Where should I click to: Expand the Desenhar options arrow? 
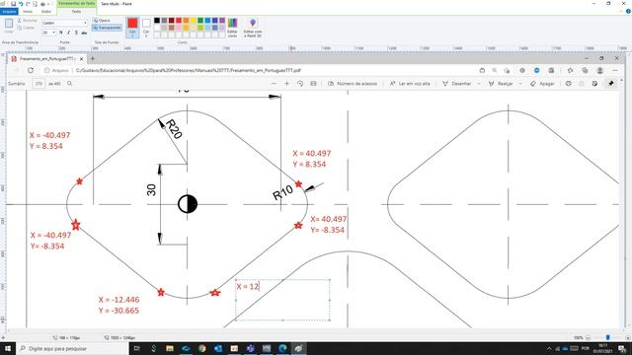click(479, 84)
